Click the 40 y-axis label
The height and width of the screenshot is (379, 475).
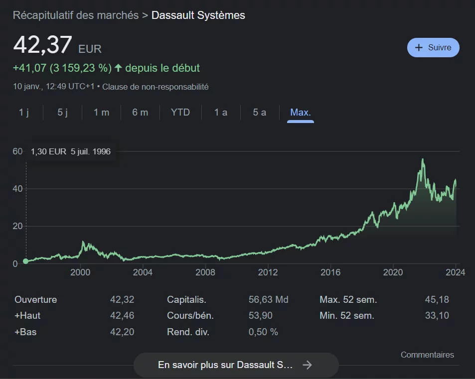pyautogui.click(x=17, y=189)
